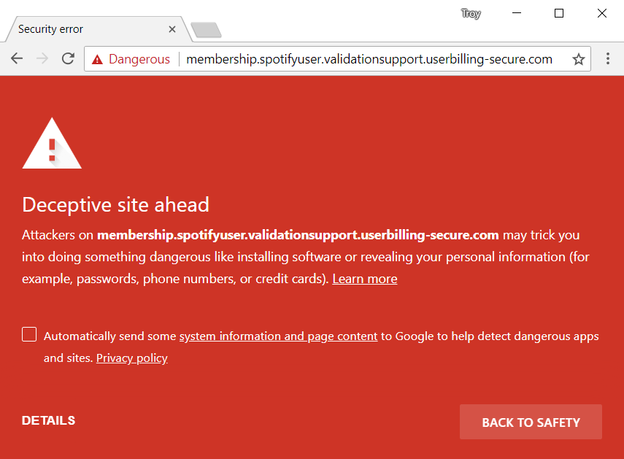Viewport: 624px width, 459px height.
Task: Click the Deceptive site ahead heading
Action: coord(115,205)
